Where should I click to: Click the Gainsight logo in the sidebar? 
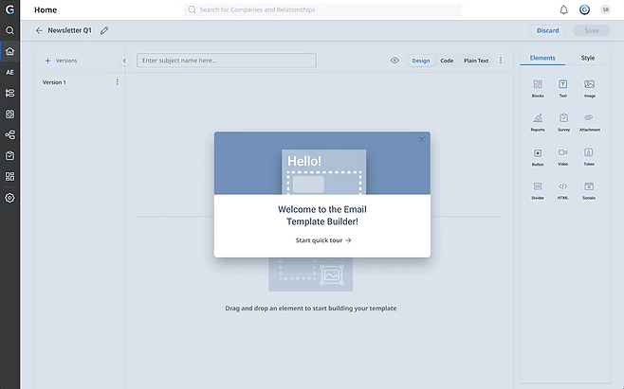click(9, 9)
